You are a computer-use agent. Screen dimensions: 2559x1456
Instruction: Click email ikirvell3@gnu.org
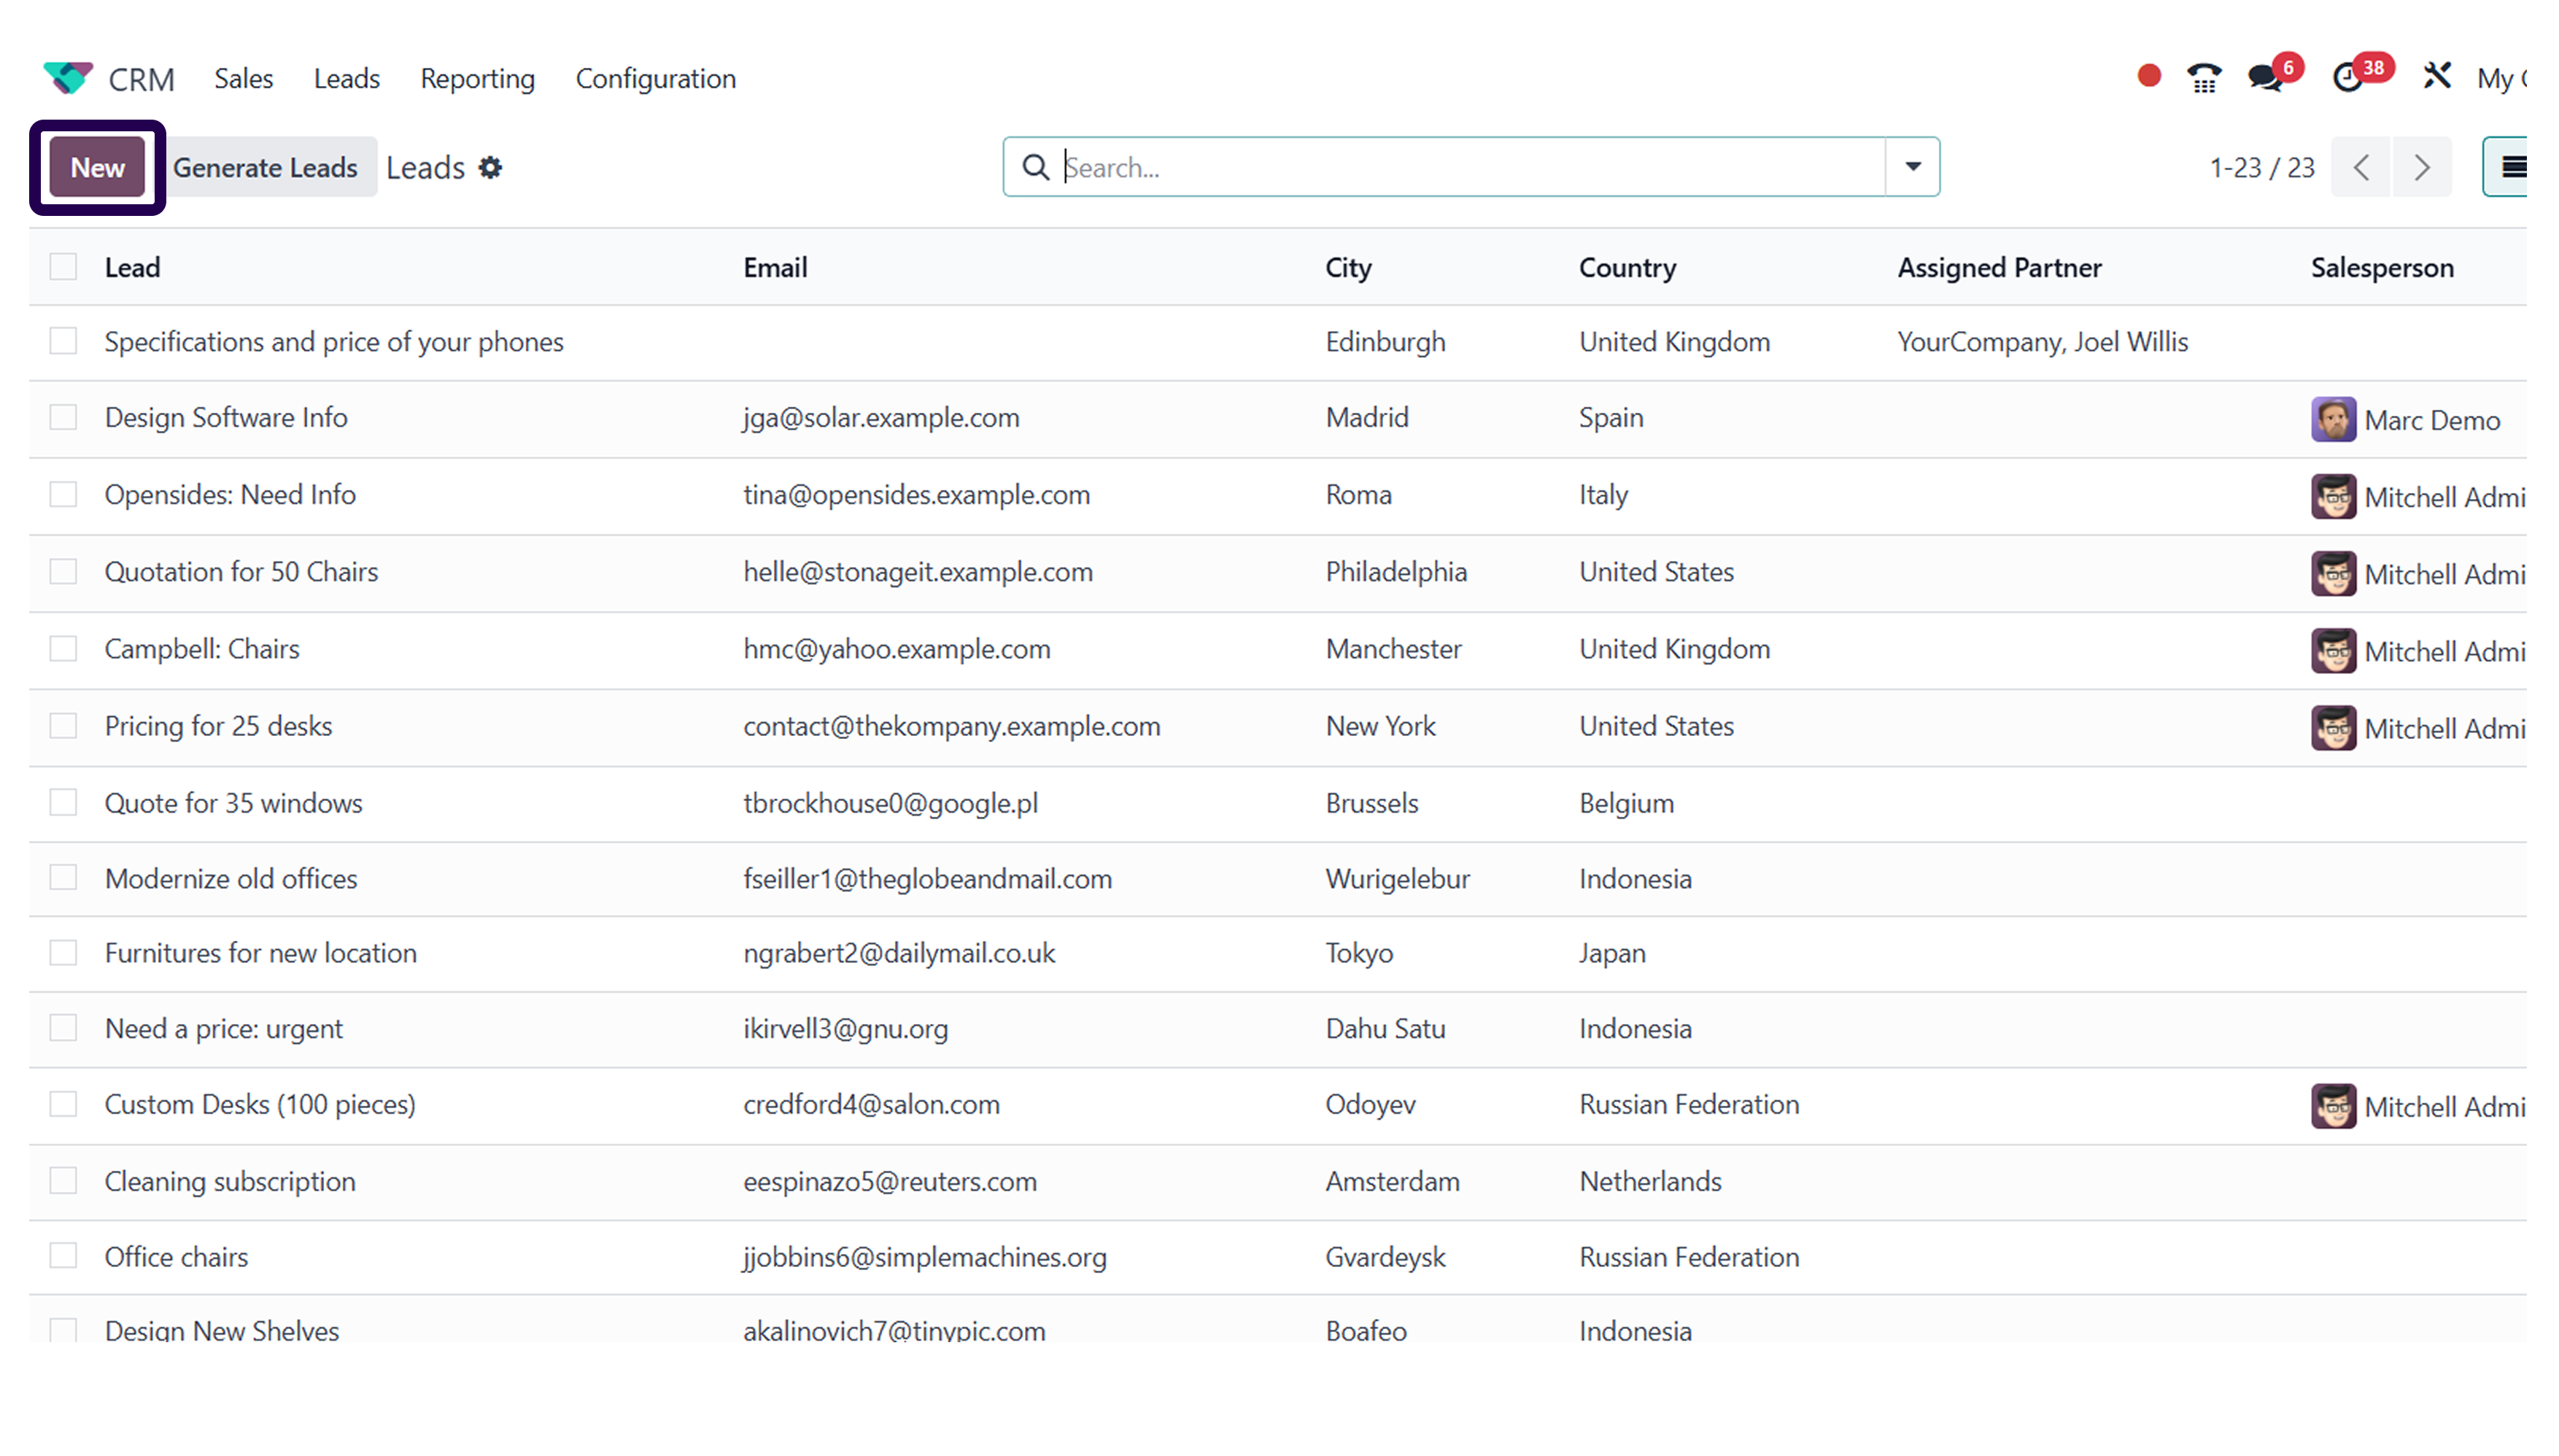(x=845, y=1028)
